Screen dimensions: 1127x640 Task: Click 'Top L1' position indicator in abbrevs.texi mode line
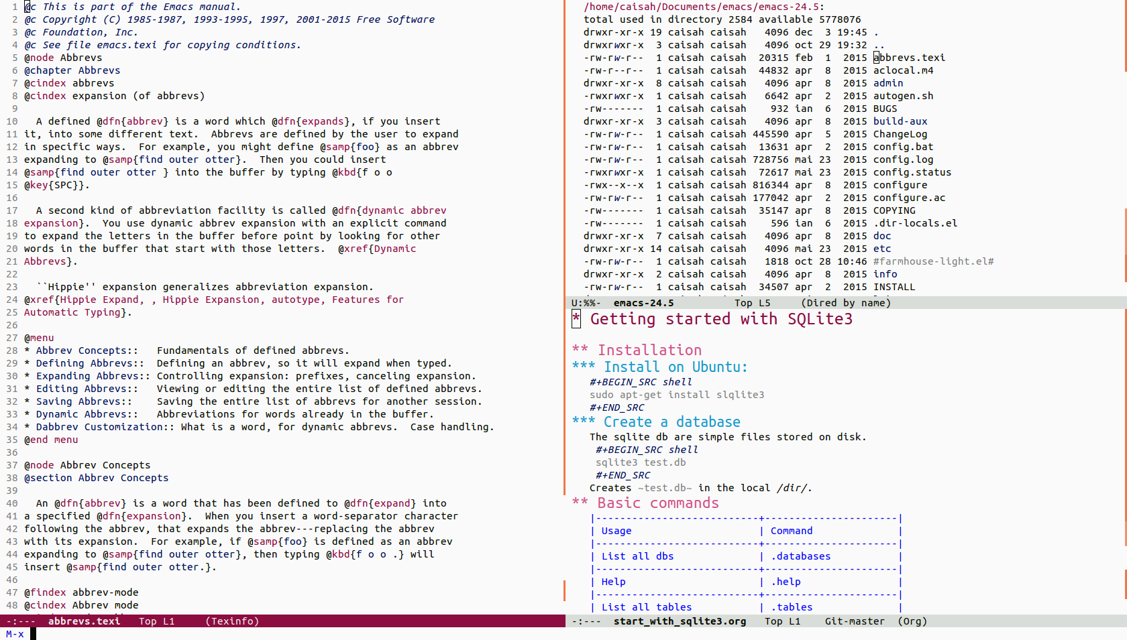[157, 621]
